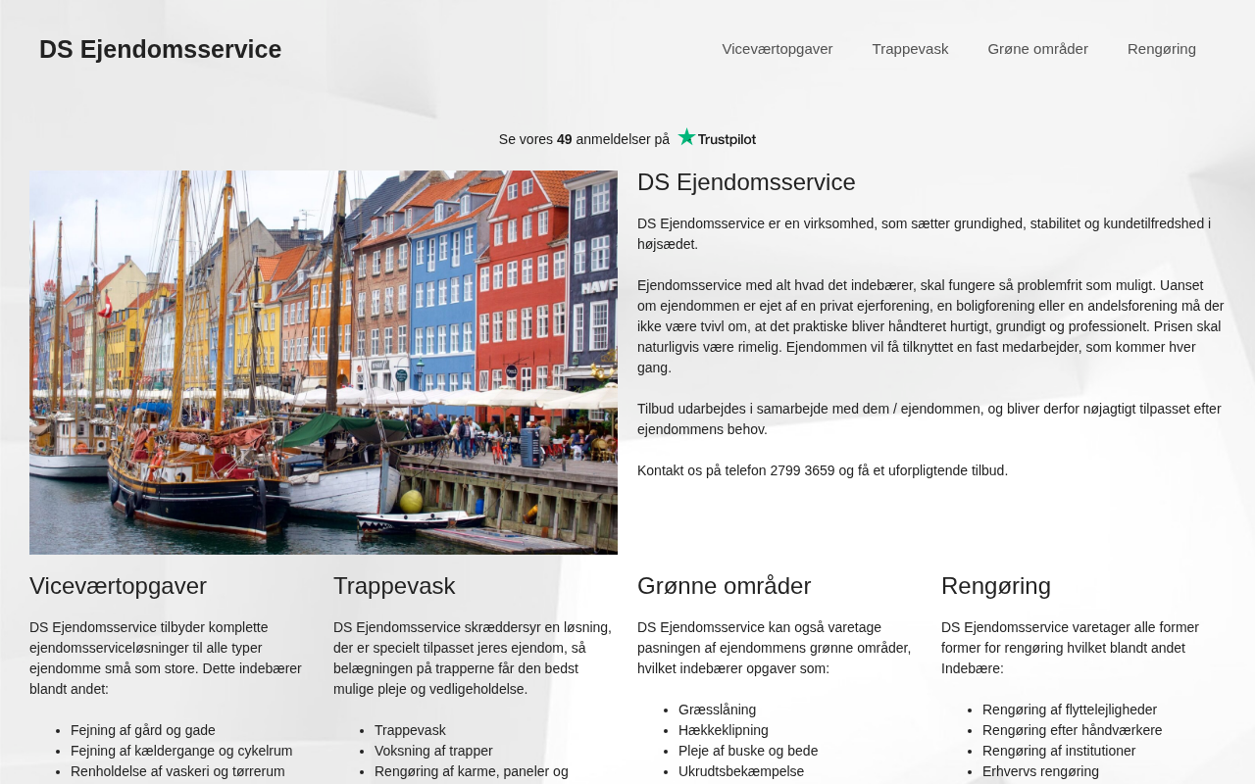1255x784 pixels.
Task: Click the Nyhavn harbor photo
Action: [x=324, y=363]
